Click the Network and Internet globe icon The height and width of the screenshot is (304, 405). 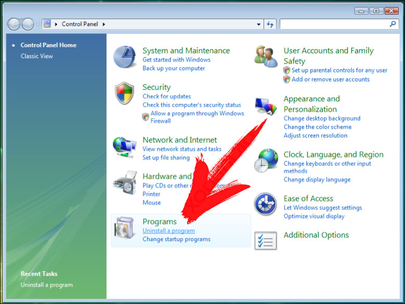pos(124,147)
